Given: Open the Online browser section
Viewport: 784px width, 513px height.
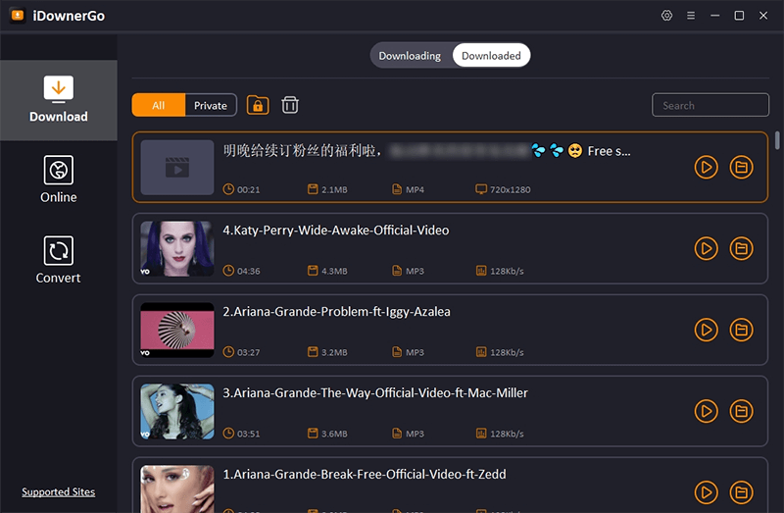Looking at the screenshot, I should [x=59, y=180].
